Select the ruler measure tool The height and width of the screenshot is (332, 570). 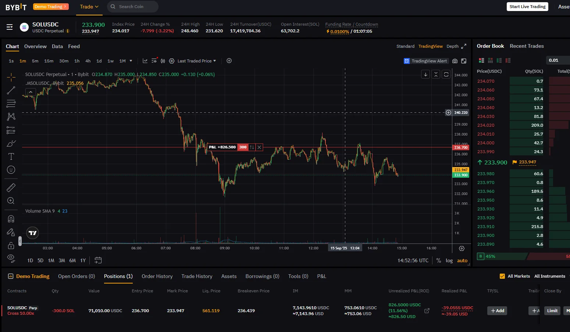(x=11, y=188)
